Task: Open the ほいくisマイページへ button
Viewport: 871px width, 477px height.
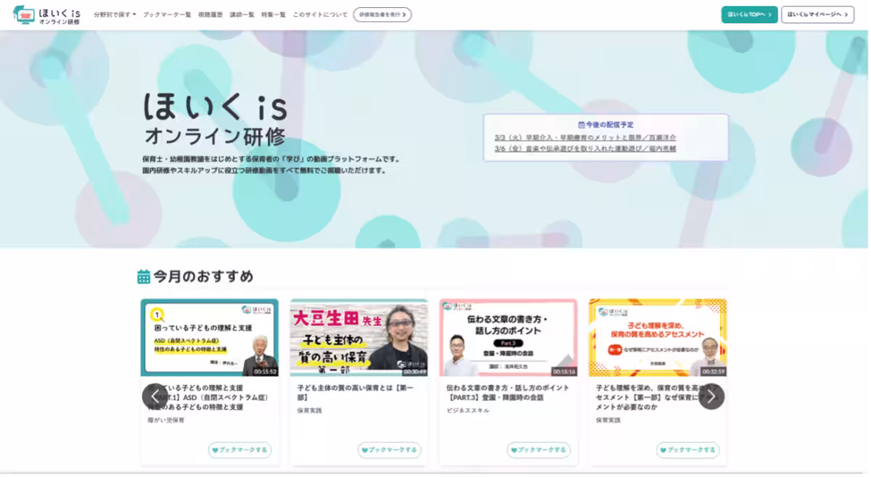Action: [x=817, y=14]
